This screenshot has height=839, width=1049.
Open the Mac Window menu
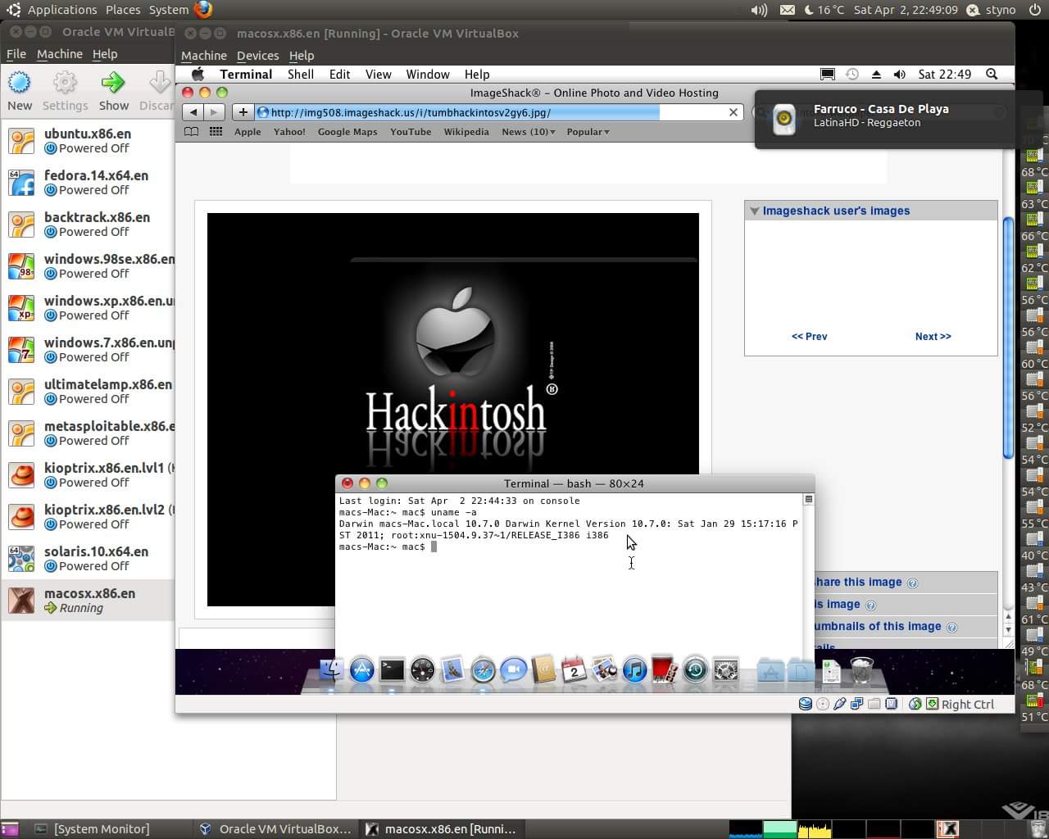(x=428, y=74)
